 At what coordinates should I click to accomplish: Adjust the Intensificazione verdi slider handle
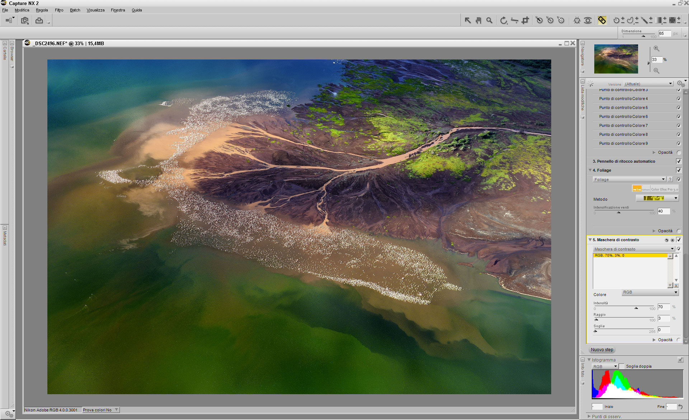(619, 212)
